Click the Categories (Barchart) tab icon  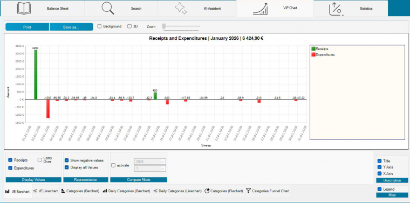pyautogui.click(x=63, y=191)
